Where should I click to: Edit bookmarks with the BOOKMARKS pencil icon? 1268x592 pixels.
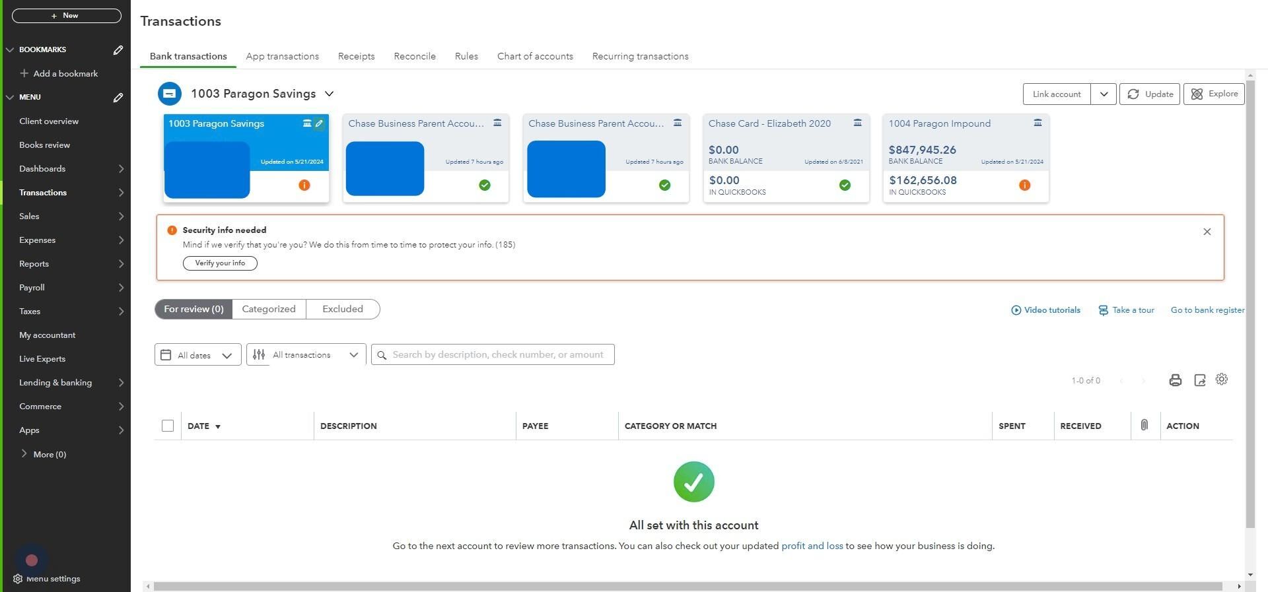[x=118, y=50]
